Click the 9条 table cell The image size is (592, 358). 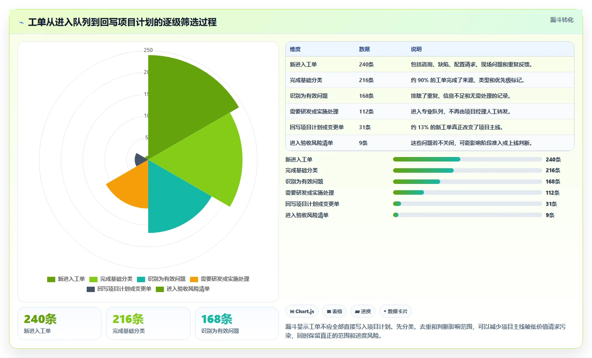(x=363, y=143)
